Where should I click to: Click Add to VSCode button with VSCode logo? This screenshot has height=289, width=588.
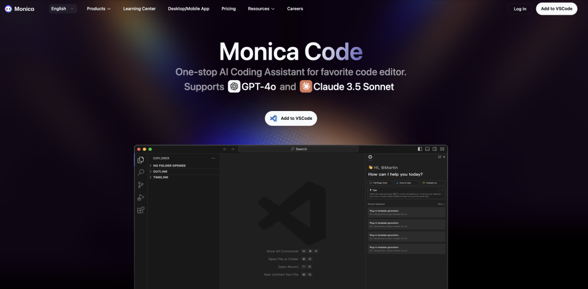point(291,118)
